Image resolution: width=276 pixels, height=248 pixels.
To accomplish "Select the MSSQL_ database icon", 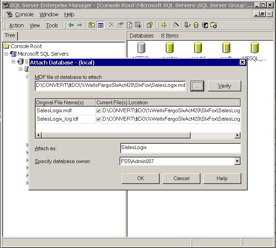I will (x=254, y=47).
